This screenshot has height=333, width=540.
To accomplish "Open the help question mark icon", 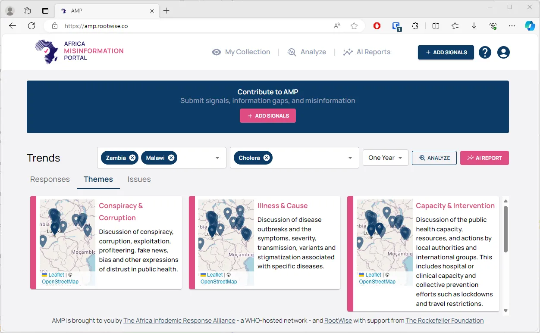I will (x=485, y=52).
